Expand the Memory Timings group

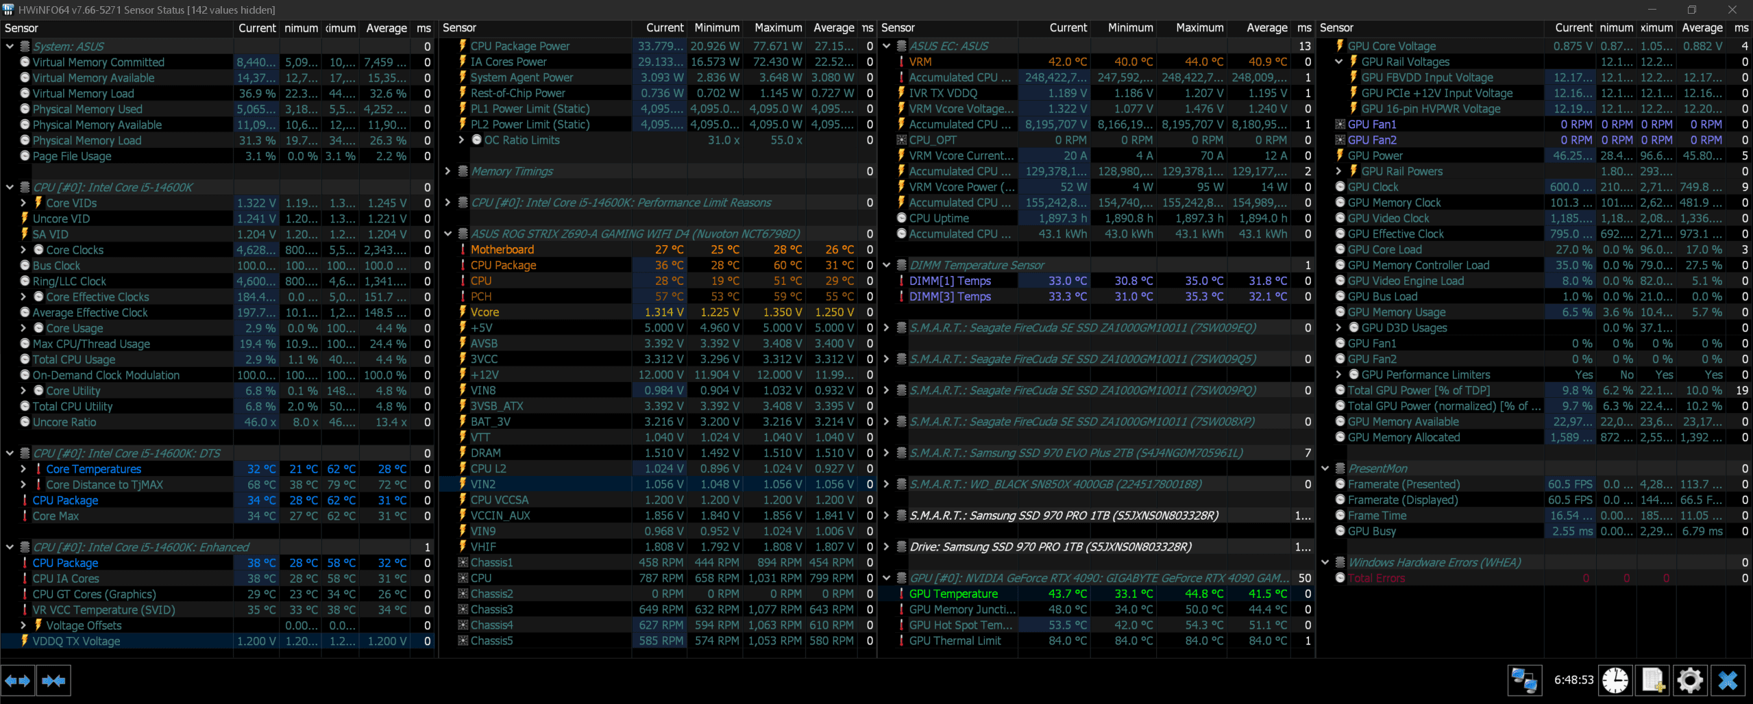pyautogui.click(x=448, y=171)
